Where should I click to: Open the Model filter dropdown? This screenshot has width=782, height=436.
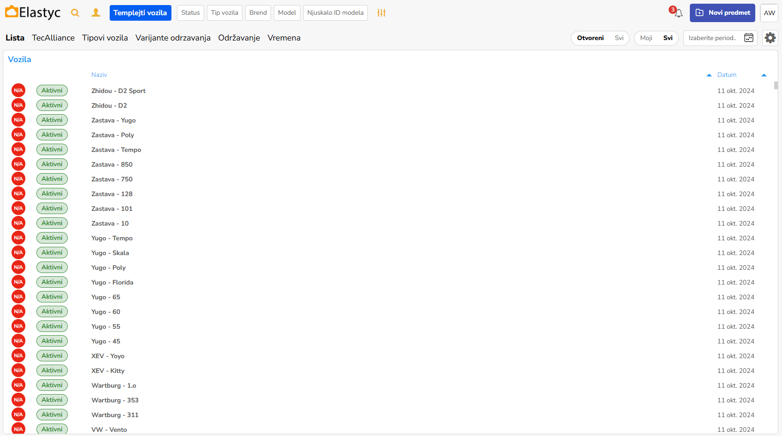tap(287, 13)
